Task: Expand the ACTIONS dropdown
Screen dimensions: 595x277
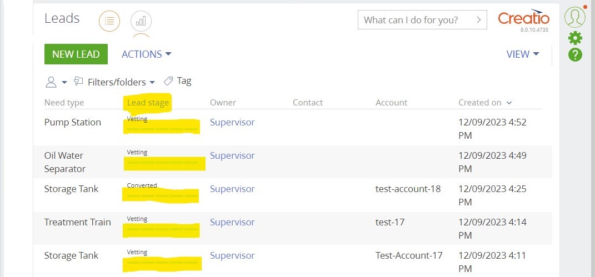Action: click(x=147, y=54)
